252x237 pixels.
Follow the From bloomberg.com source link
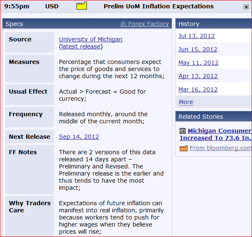221,148
